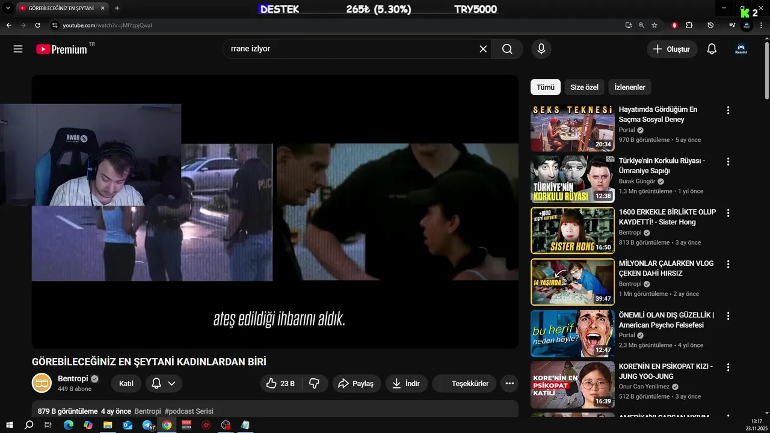
Task: Open the tab search chevron
Action: click(8, 8)
